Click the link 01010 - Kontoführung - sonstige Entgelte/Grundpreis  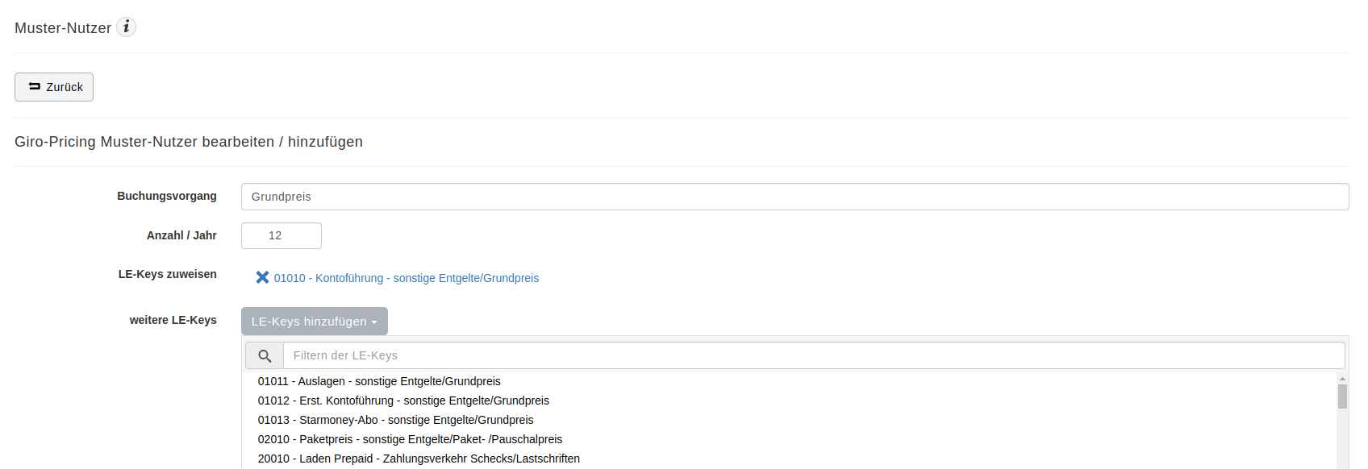pyautogui.click(x=407, y=278)
